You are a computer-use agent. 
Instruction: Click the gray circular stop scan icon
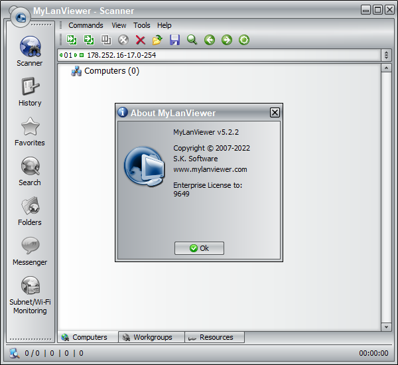123,40
